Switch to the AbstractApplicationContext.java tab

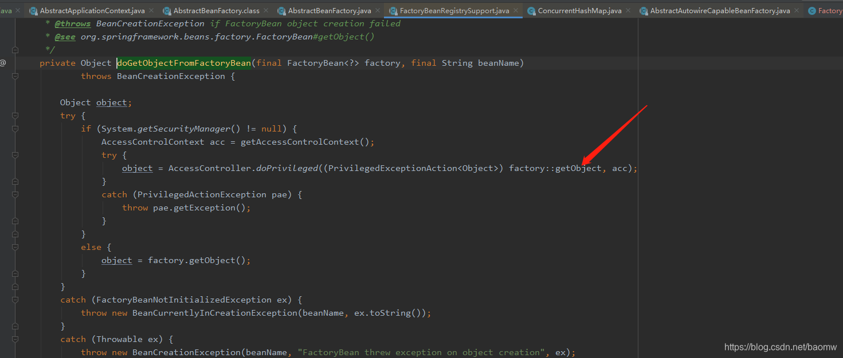pos(92,11)
